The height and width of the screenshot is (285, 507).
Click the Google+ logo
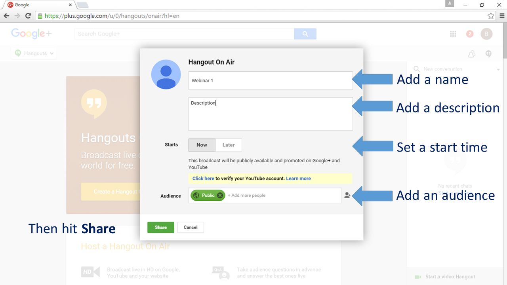pos(31,34)
